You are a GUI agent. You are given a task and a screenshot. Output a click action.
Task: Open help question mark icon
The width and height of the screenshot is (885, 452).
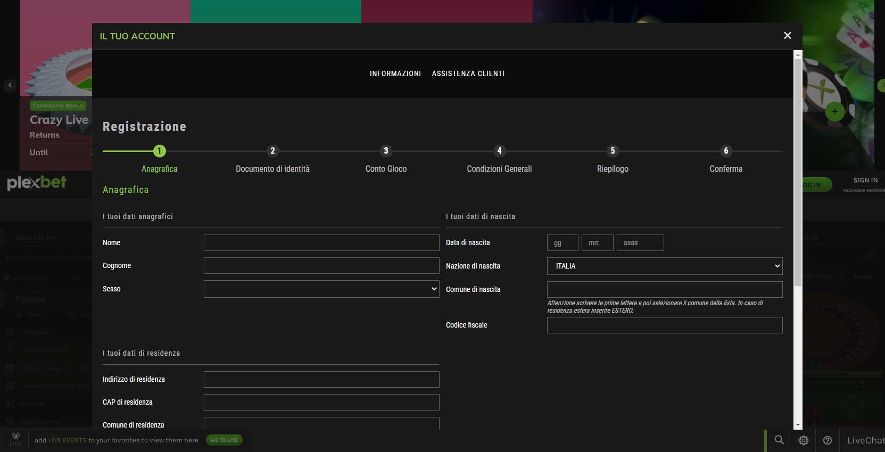pos(828,440)
